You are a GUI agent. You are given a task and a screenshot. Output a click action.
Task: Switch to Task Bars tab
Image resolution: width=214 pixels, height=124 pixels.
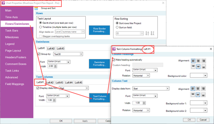[12, 30]
